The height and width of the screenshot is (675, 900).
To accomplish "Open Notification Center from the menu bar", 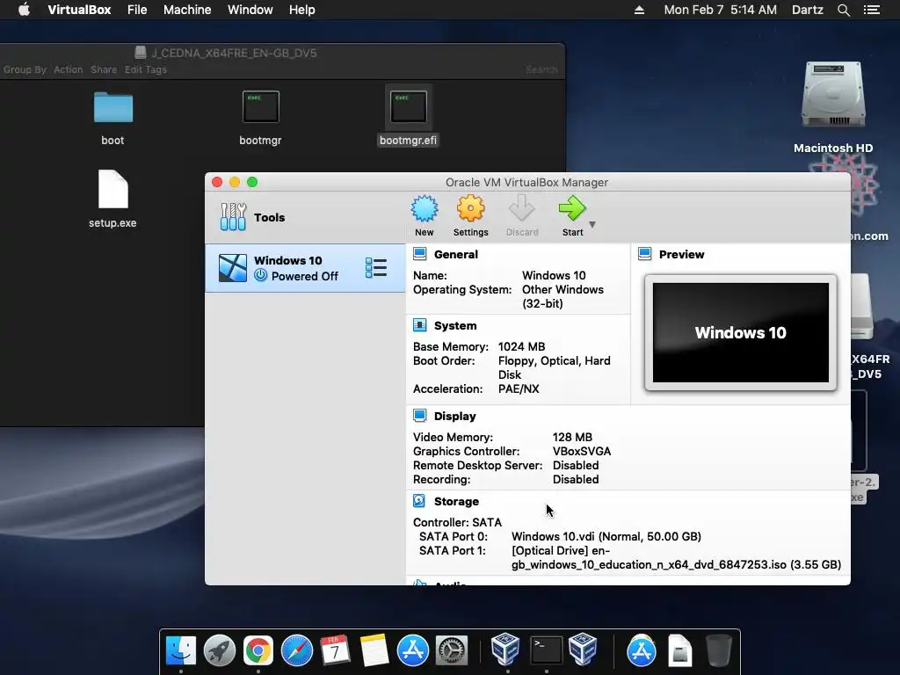I will (872, 10).
